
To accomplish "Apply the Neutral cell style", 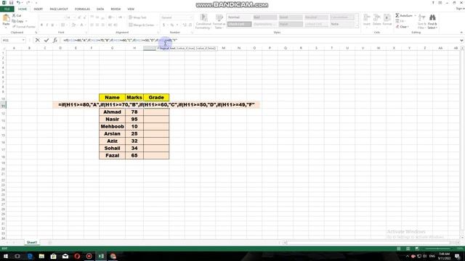I will 316,17.
